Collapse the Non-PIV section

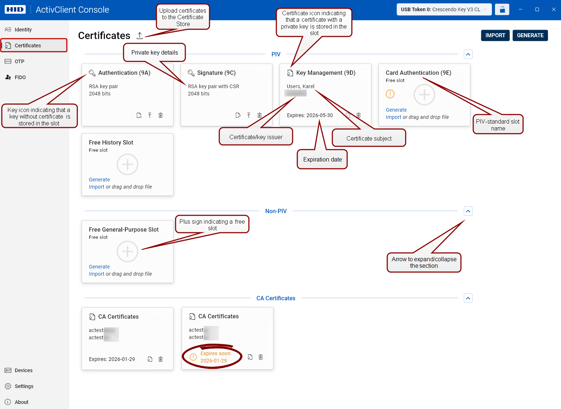468,211
